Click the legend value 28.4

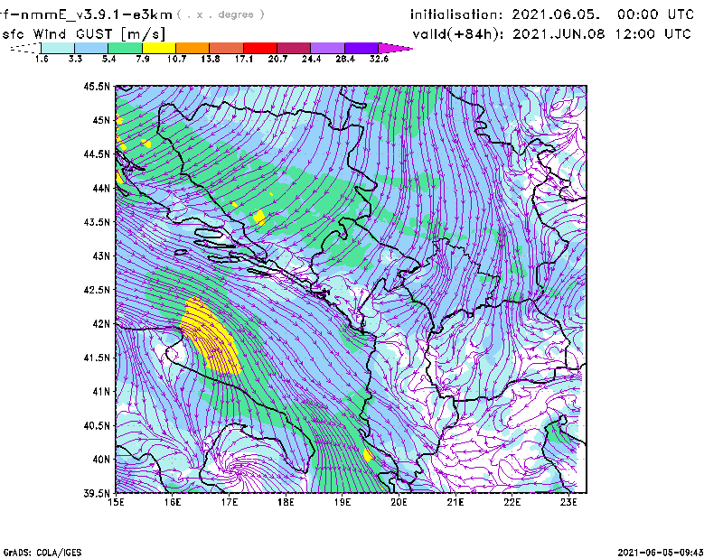pyautogui.click(x=345, y=59)
